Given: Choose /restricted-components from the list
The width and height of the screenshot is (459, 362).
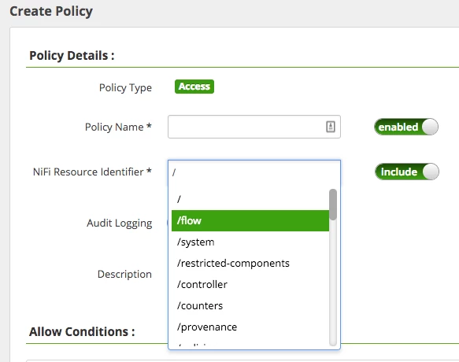Looking at the screenshot, I should tap(250, 263).
